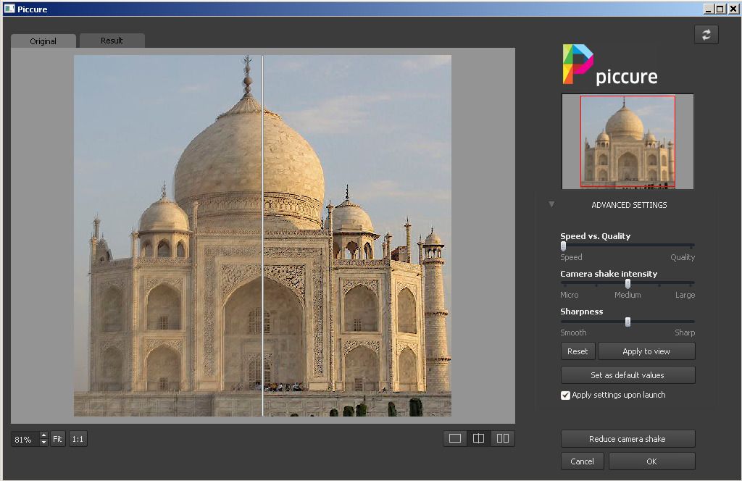Click the Apply to view button
Viewport: 742px width, 481px height.
646,351
